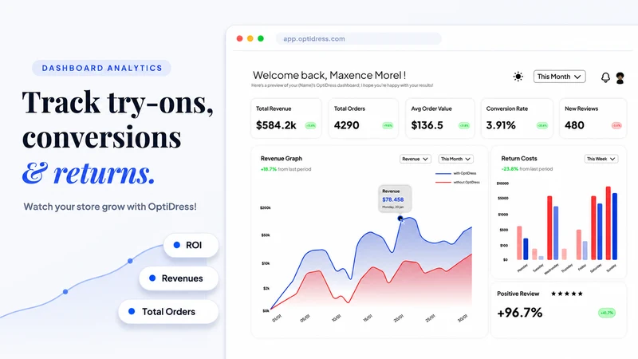
Task: Click the app.optidress.com address bar
Action: pyautogui.click(x=358, y=38)
